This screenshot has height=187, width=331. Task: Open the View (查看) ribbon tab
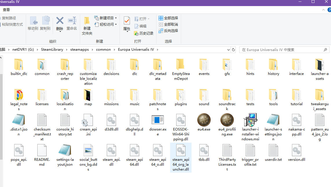(x=6, y=10)
